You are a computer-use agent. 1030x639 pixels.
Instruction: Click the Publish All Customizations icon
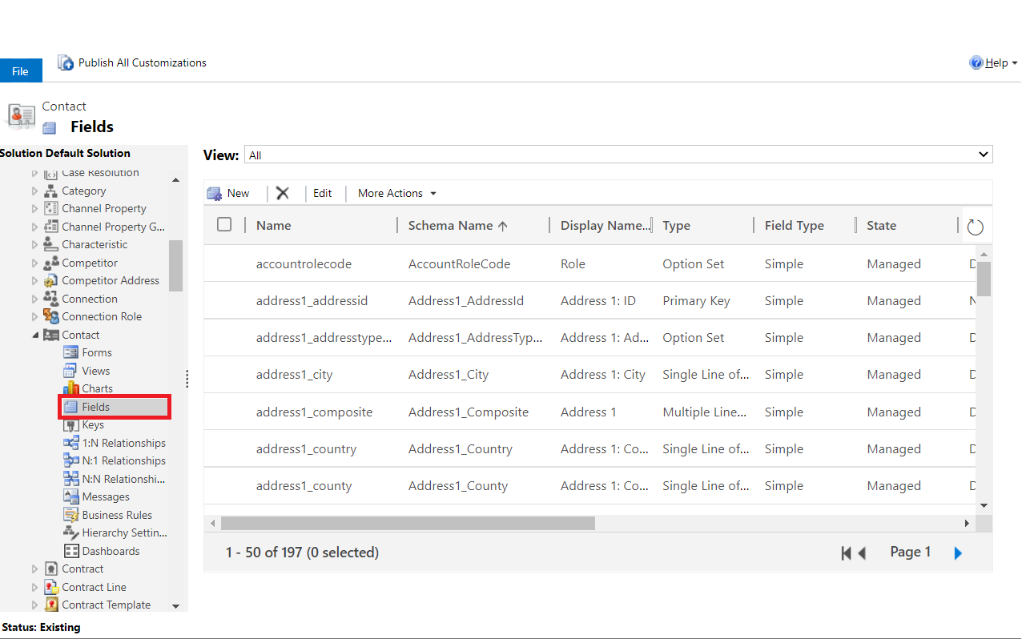66,62
